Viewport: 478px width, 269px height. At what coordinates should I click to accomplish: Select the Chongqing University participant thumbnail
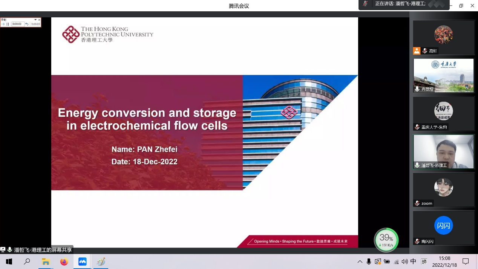(x=443, y=75)
